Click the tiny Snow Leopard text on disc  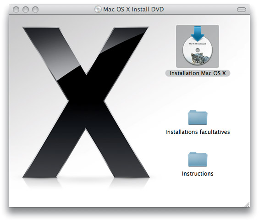click(x=198, y=44)
